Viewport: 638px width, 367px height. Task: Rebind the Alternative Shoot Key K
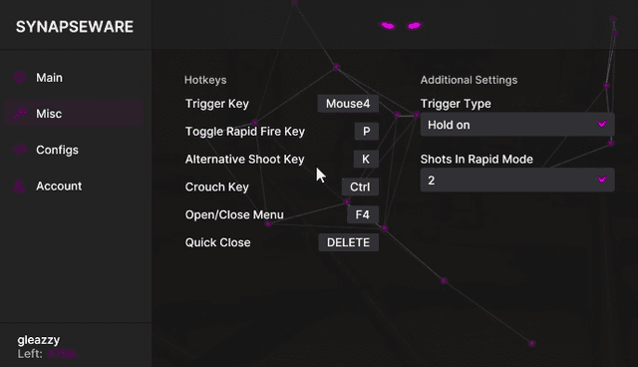pyautogui.click(x=366, y=159)
